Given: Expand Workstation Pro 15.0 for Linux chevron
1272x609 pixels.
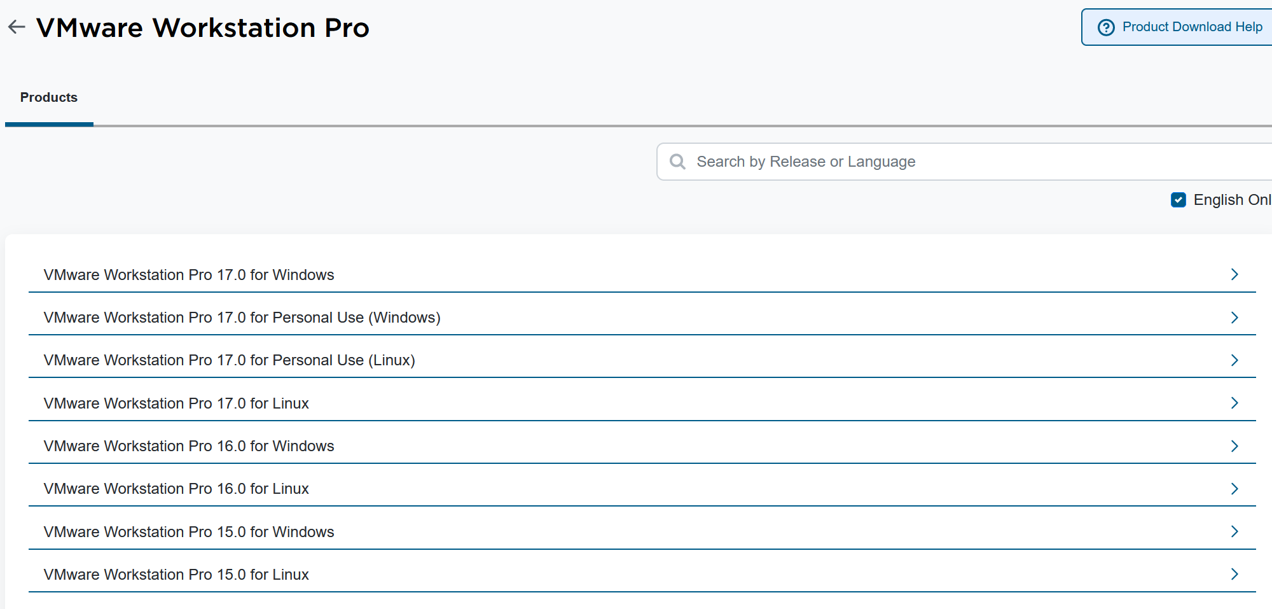Looking at the screenshot, I should (1234, 574).
